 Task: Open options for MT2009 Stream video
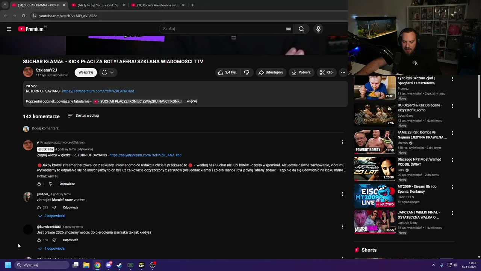click(452, 187)
